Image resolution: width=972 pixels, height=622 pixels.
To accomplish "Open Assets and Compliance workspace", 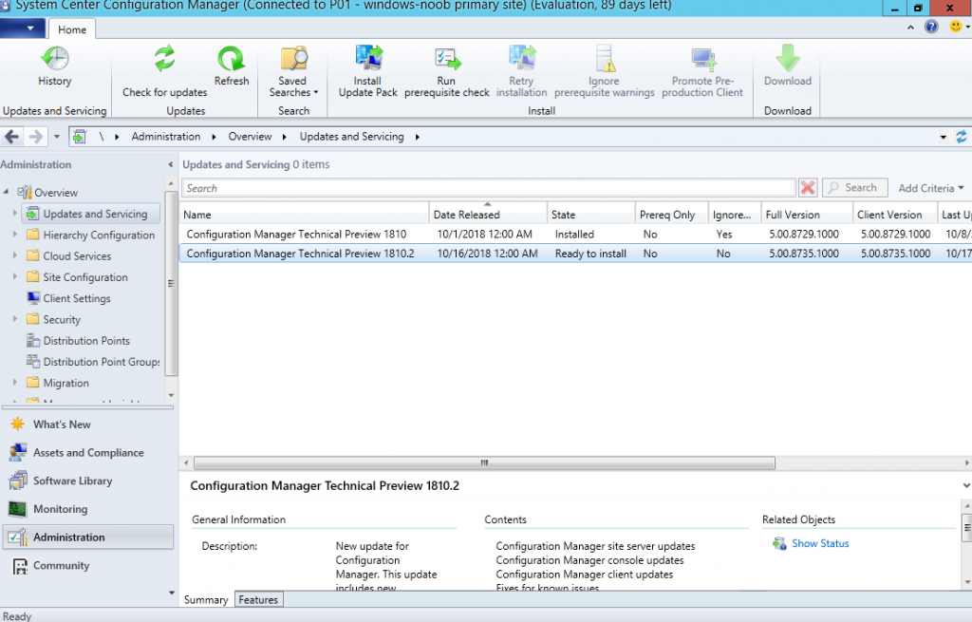I will (88, 453).
